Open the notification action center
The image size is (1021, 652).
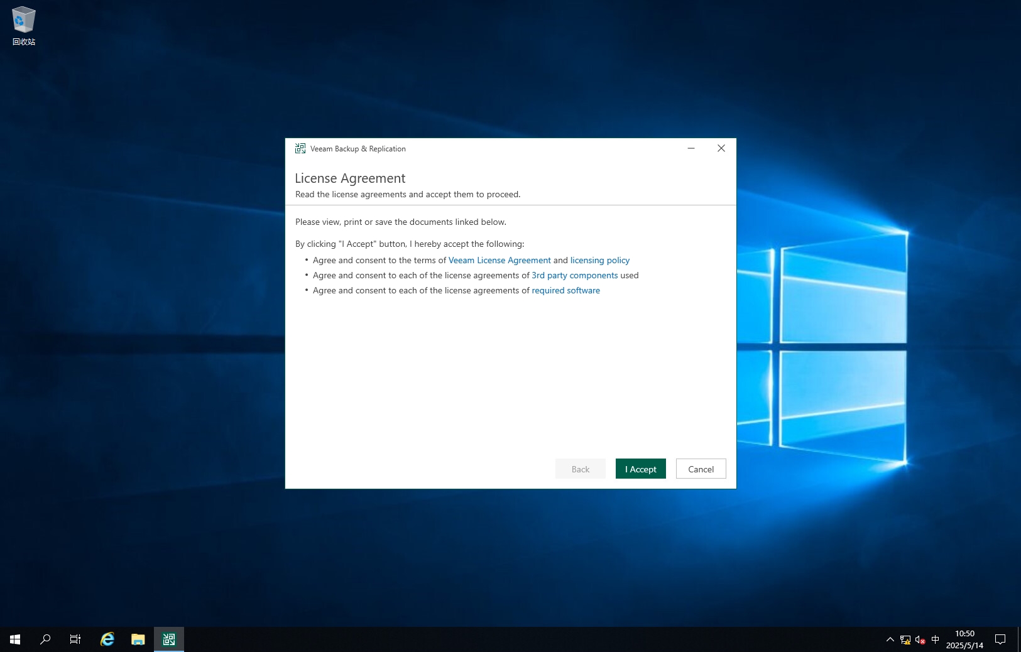coord(1000,639)
